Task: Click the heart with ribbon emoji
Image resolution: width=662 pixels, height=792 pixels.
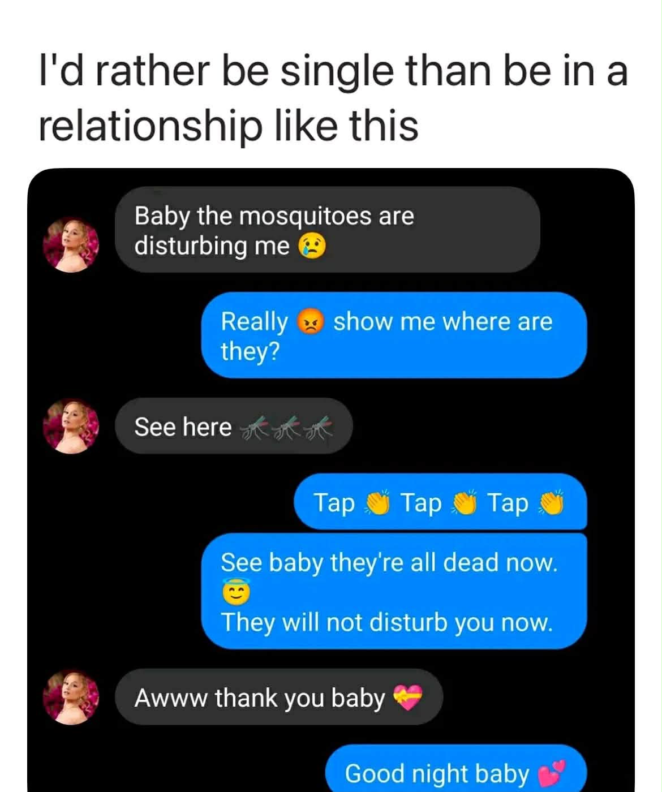Action: (x=407, y=697)
